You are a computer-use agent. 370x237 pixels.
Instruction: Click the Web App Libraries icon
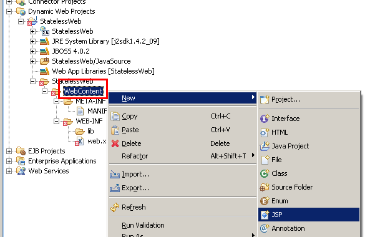pos(44,71)
